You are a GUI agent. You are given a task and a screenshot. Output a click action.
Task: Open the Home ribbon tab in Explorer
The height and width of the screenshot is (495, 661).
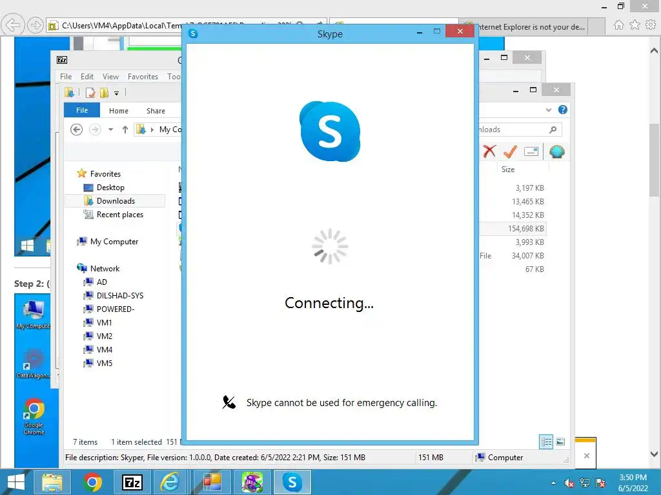click(x=119, y=111)
